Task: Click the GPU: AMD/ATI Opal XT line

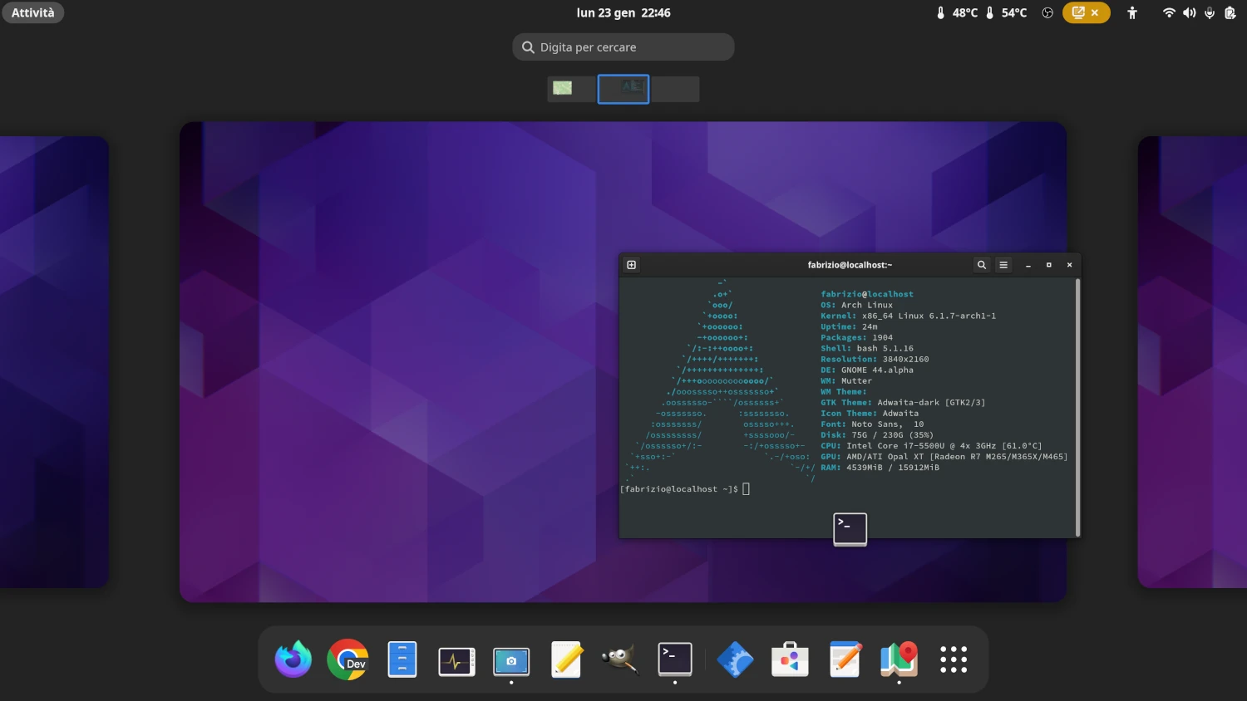Action: pyautogui.click(x=944, y=456)
